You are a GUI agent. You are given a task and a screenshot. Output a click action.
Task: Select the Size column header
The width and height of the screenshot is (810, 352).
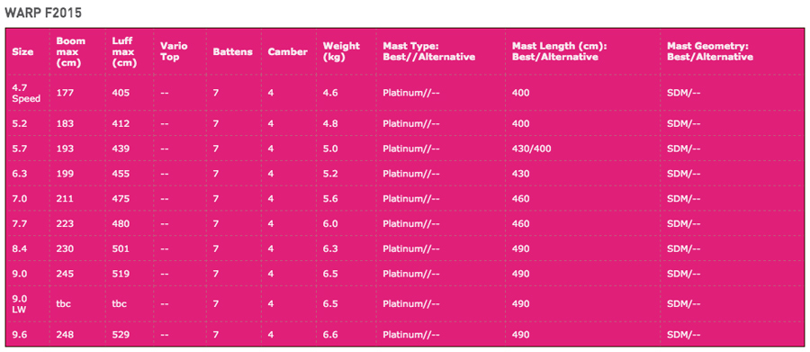(22, 51)
